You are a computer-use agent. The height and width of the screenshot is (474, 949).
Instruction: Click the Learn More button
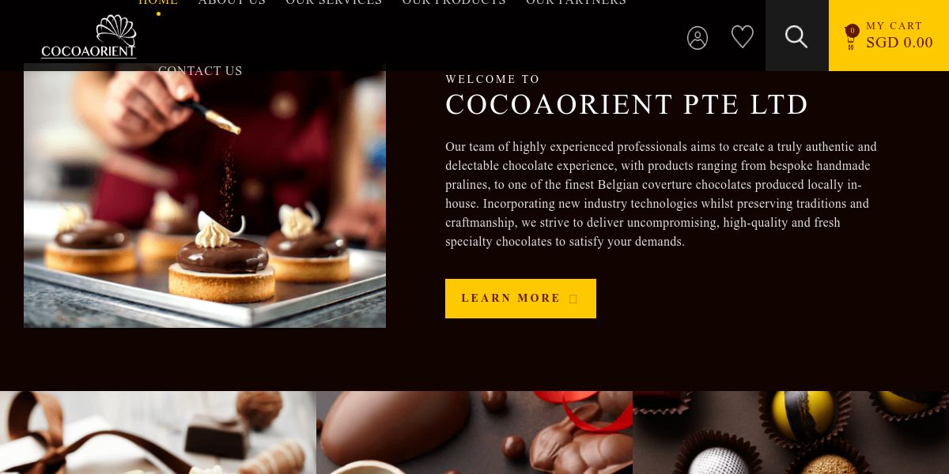point(520,299)
